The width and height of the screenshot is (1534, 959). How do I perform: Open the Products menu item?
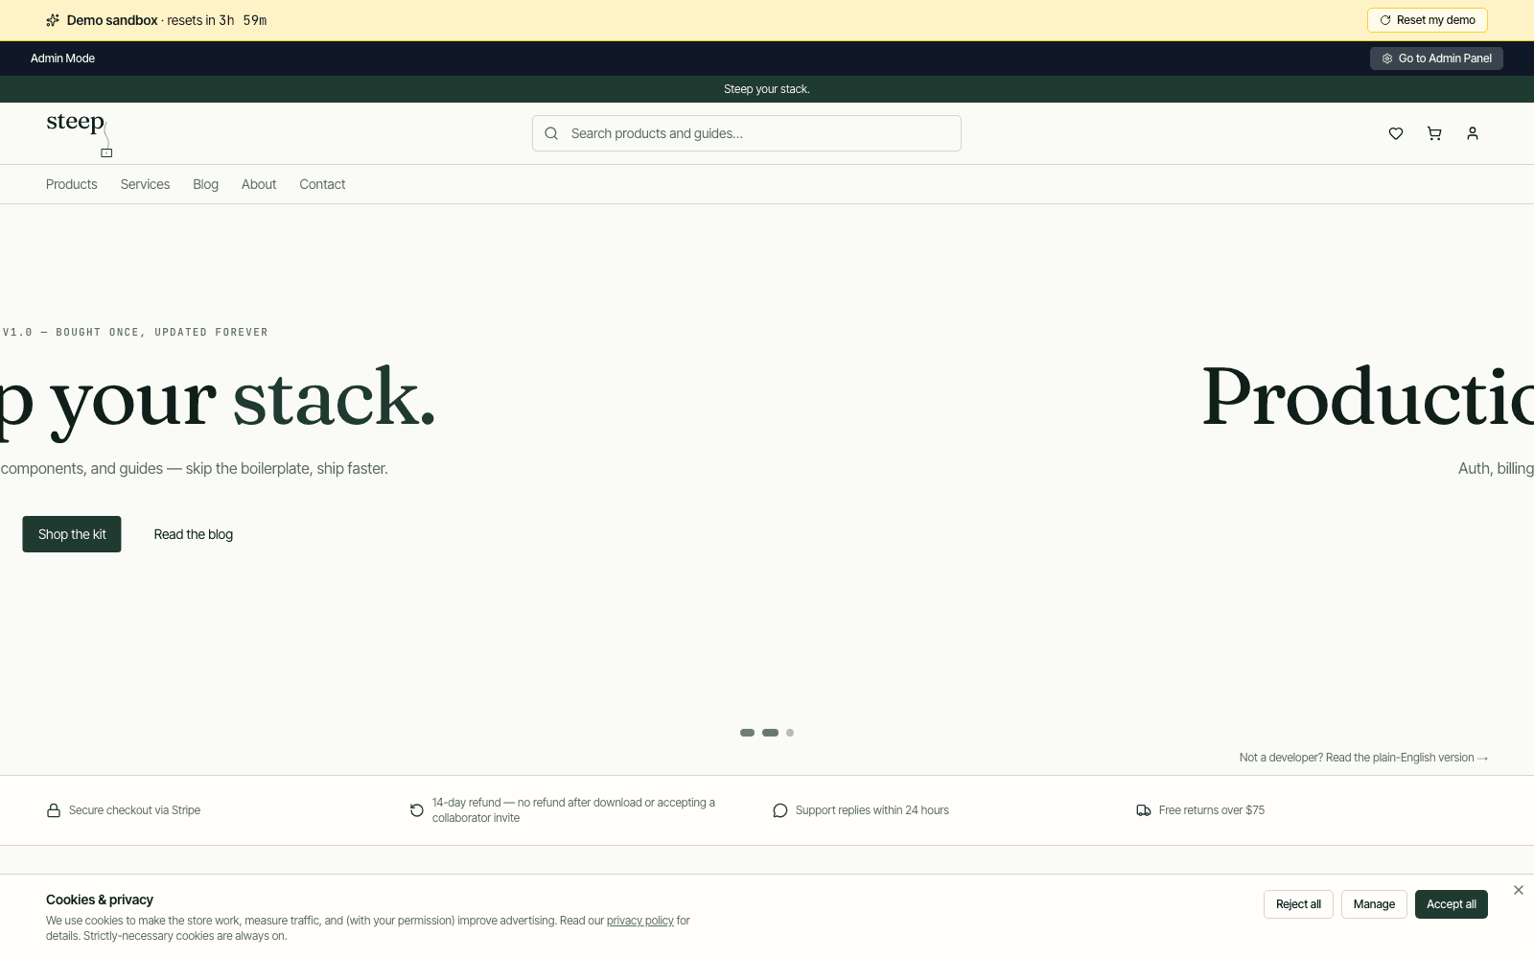pyautogui.click(x=72, y=184)
